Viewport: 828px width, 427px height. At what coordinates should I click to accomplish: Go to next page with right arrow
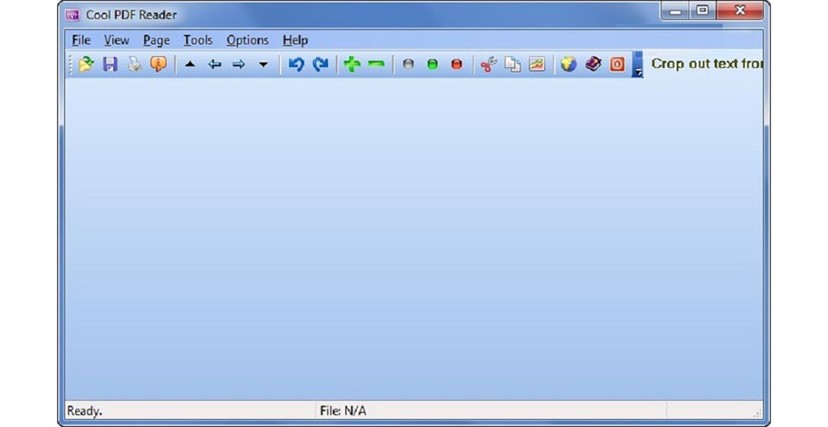[x=239, y=65]
